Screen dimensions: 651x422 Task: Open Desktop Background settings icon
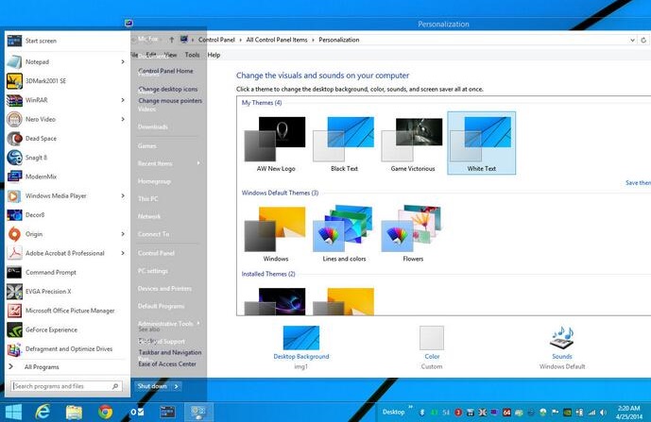click(x=301, y=338)
